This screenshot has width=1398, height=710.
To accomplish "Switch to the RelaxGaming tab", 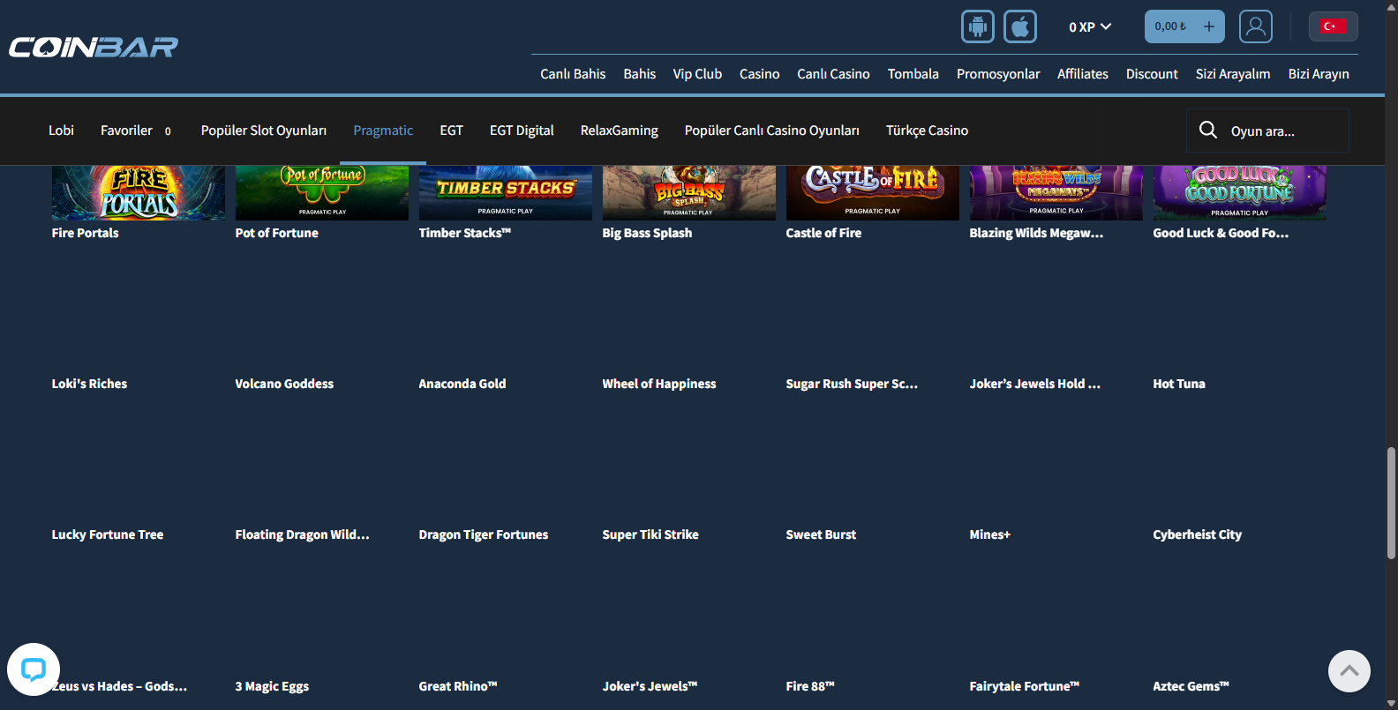I will pyautogui.click(x=620, y=131).
